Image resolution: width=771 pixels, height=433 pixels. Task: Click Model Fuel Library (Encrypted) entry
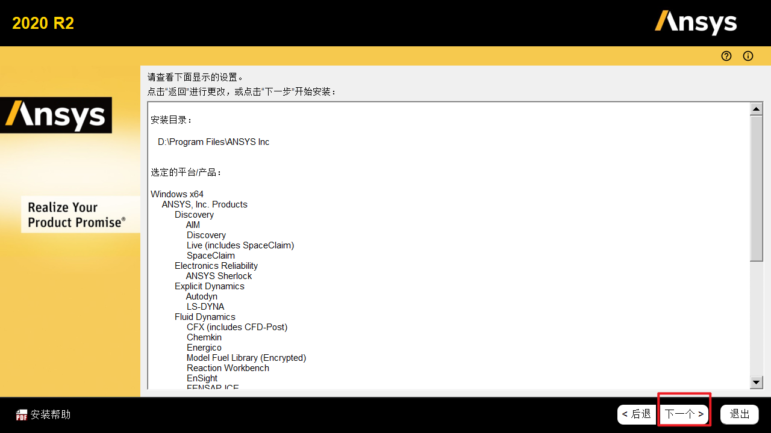[x=246, y=358]
